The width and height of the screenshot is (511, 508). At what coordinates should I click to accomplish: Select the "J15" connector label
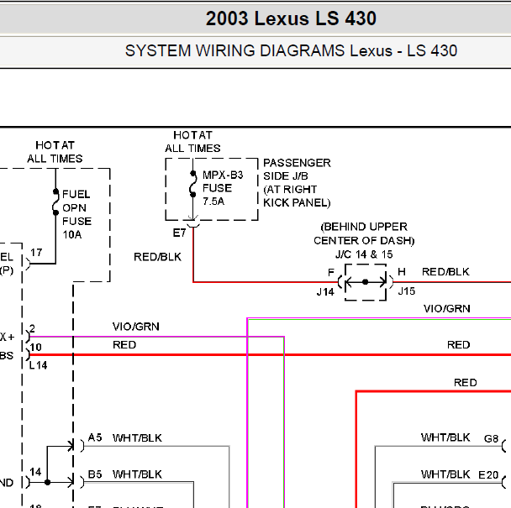[407, 291]
